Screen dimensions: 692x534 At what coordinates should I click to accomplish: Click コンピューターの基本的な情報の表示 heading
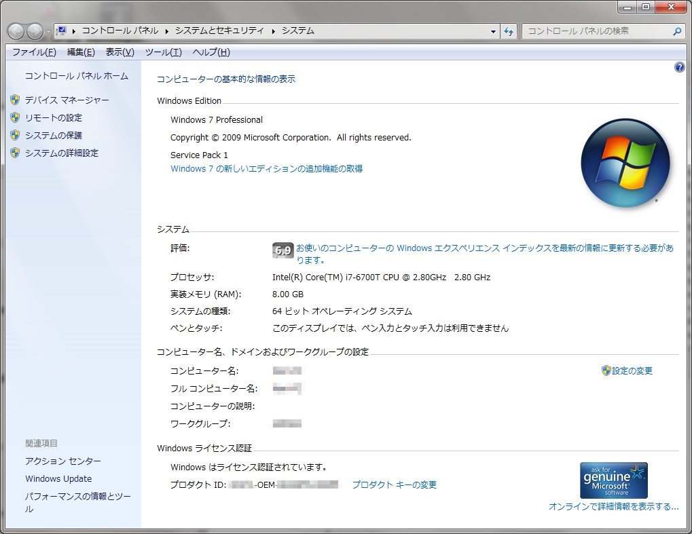coord(226,79)
